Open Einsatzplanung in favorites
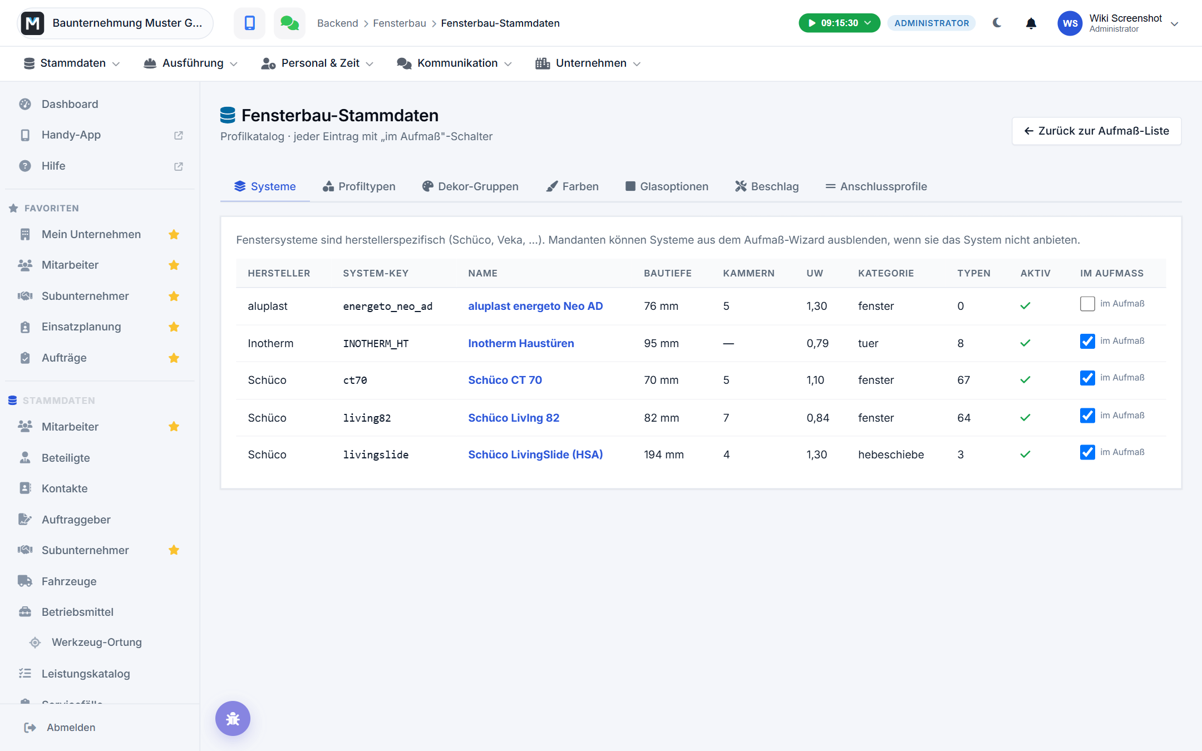 81,327
